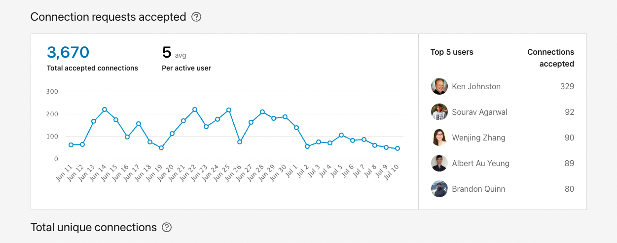
Task: Click Albert Au Yeung's avatar
Action: click(439, 163)
